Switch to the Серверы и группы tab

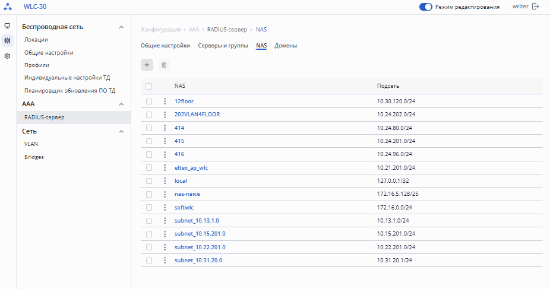pos(223,46)
